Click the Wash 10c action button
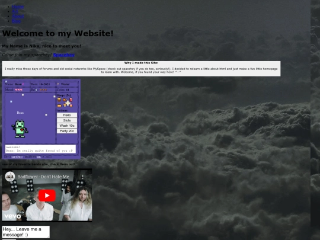320x240 pixels. tap(67, 126)
